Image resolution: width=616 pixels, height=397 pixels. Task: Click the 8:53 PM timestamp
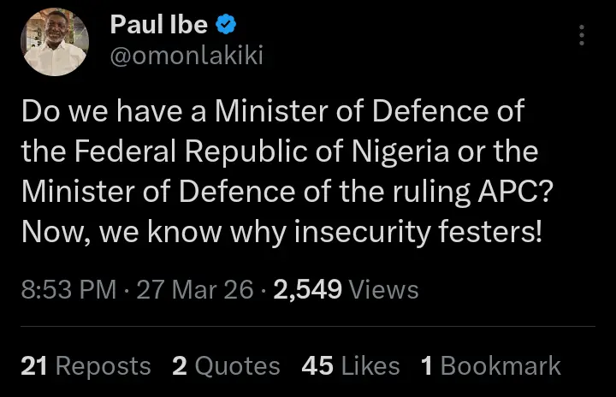click(x=68, y=290)
